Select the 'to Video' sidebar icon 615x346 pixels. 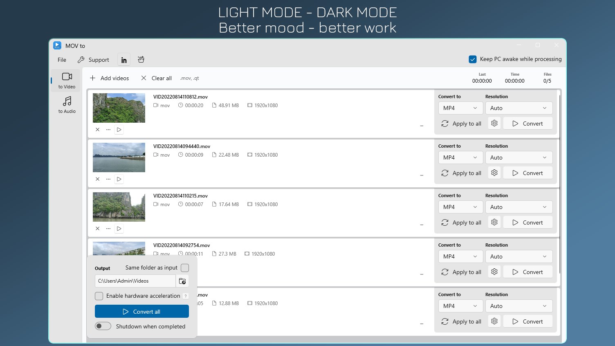(66, 80)
